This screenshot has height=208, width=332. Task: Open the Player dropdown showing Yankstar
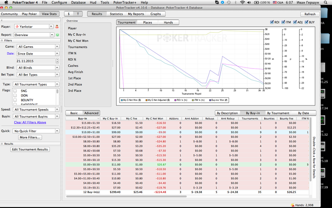[x=34, y=27]
